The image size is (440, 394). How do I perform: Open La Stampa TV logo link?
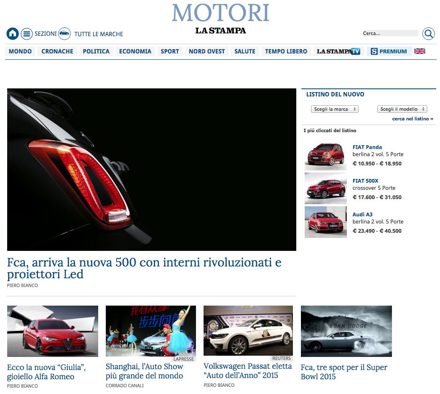[x=338, y=51]
